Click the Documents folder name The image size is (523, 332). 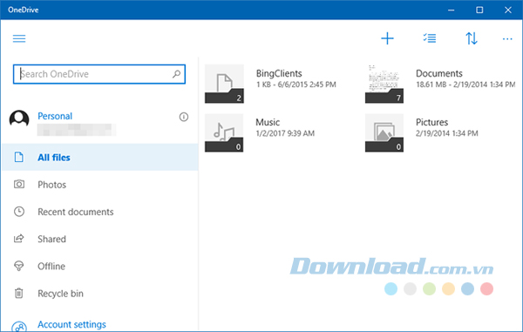(x=439, y=73)
